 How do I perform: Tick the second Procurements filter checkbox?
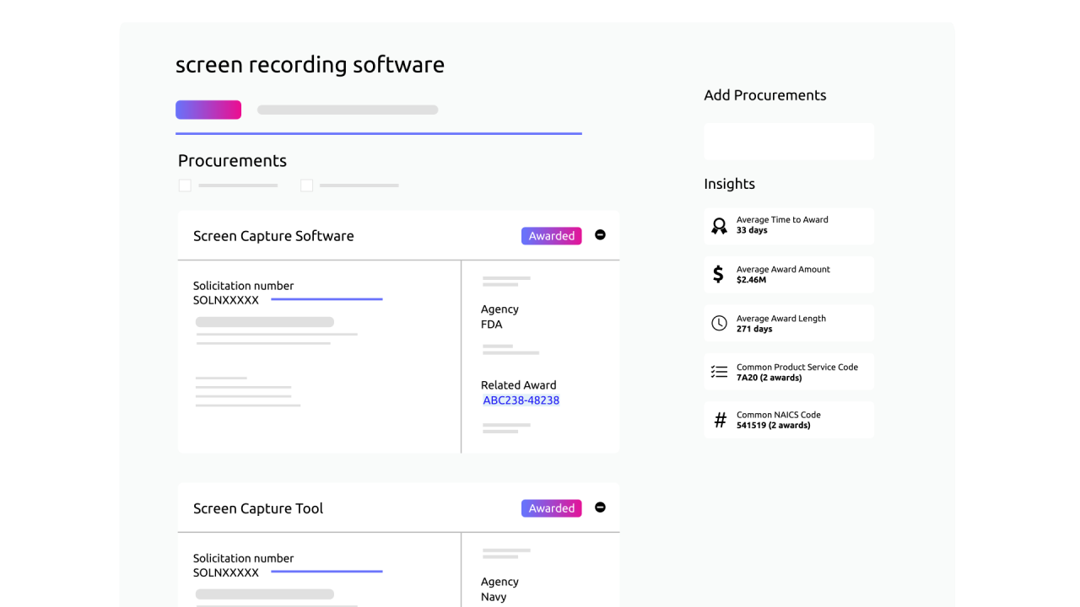click(x=307, y=185)
